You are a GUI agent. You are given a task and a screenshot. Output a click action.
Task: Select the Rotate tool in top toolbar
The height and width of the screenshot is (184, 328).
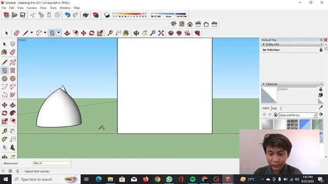92,33
